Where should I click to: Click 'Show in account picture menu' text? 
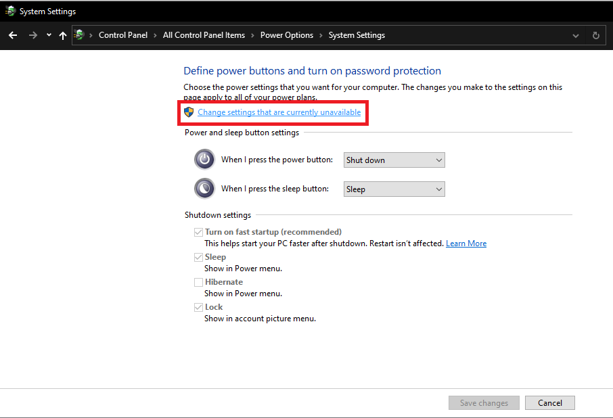tap(260, 319)
